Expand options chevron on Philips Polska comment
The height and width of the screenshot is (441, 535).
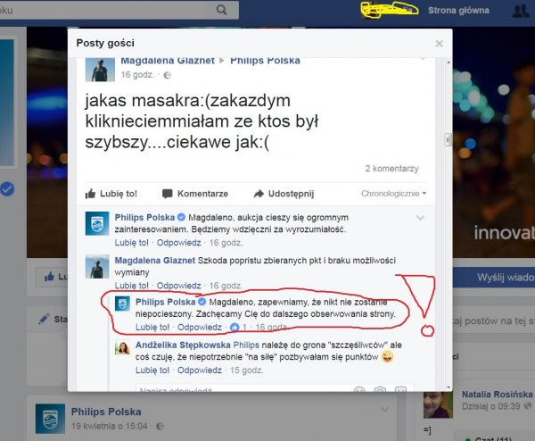(420, 218)
